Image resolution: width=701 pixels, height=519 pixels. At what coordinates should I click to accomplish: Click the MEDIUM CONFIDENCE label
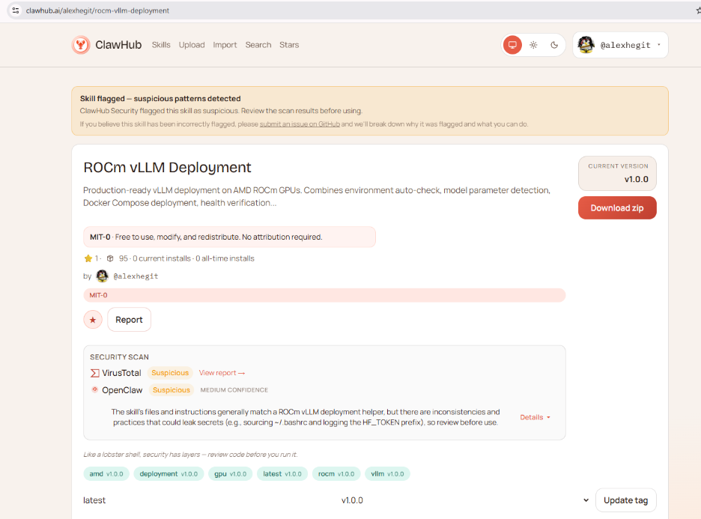pos(234,389)
